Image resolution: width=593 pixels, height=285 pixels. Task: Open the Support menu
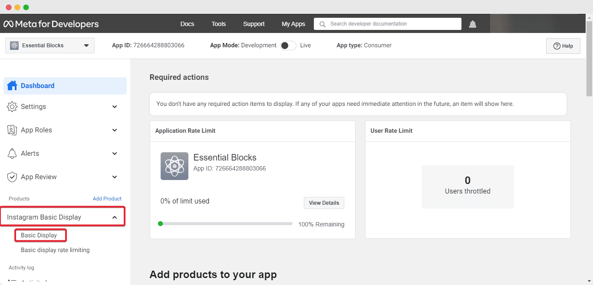tap(254, 24)
